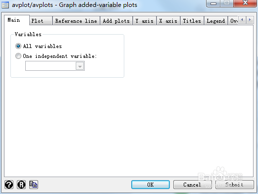258x194 pixels.
Task: Go to the Add plots tab
Action: click(116, 21)
